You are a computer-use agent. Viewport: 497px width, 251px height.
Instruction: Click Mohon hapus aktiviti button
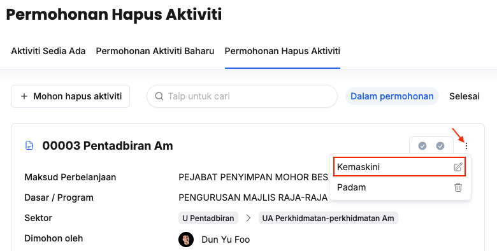click(70, 96)
